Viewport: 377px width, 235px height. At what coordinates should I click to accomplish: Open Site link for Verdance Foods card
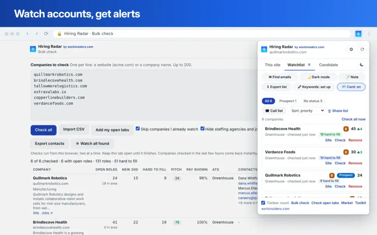coord(328,163)
